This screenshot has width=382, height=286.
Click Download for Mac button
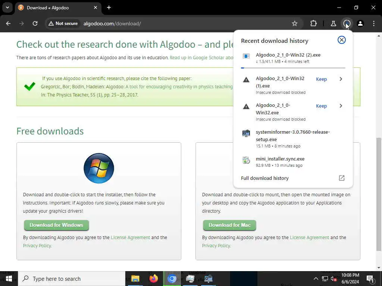[x=229, y=225]
